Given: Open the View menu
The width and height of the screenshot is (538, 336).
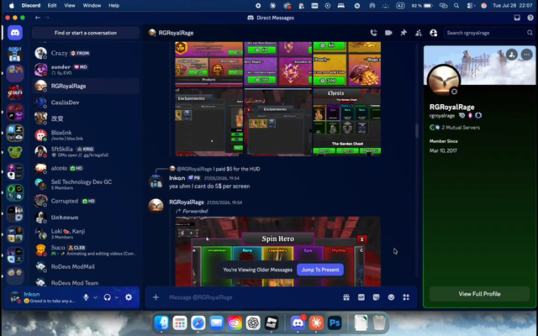Looking at the screenshot, I should pos(70,6).
